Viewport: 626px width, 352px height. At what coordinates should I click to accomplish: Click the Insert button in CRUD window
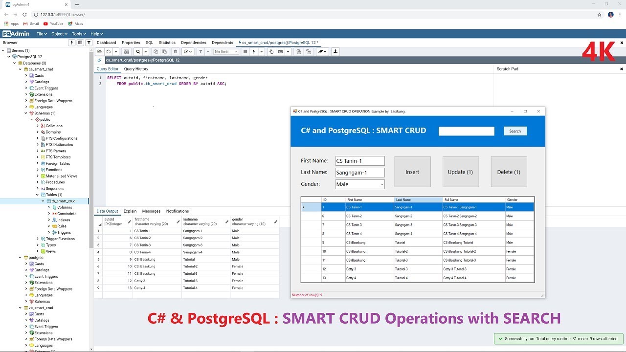(x=412, y=172)
